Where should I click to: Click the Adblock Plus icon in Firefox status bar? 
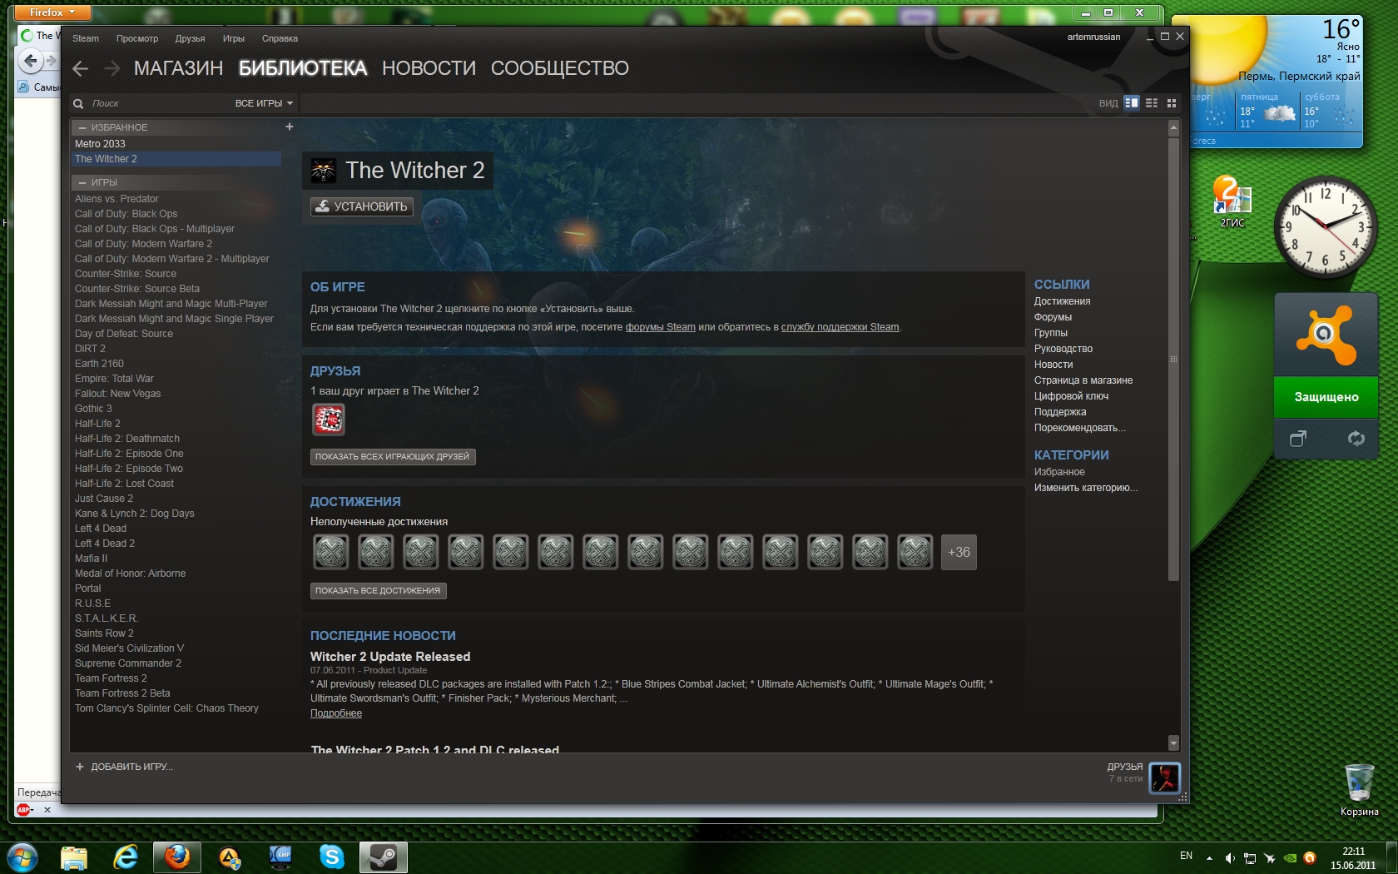[24, 809]
